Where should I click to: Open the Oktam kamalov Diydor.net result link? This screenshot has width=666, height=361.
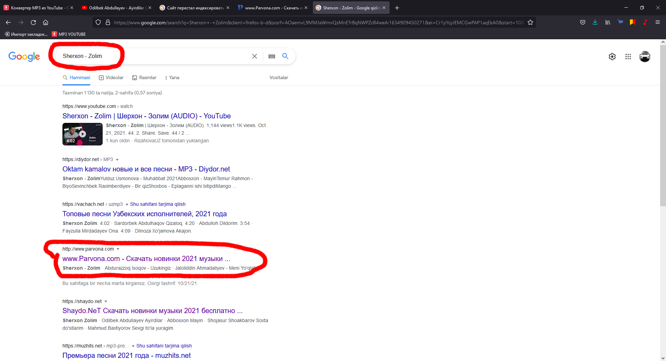(x=146, y=169)
